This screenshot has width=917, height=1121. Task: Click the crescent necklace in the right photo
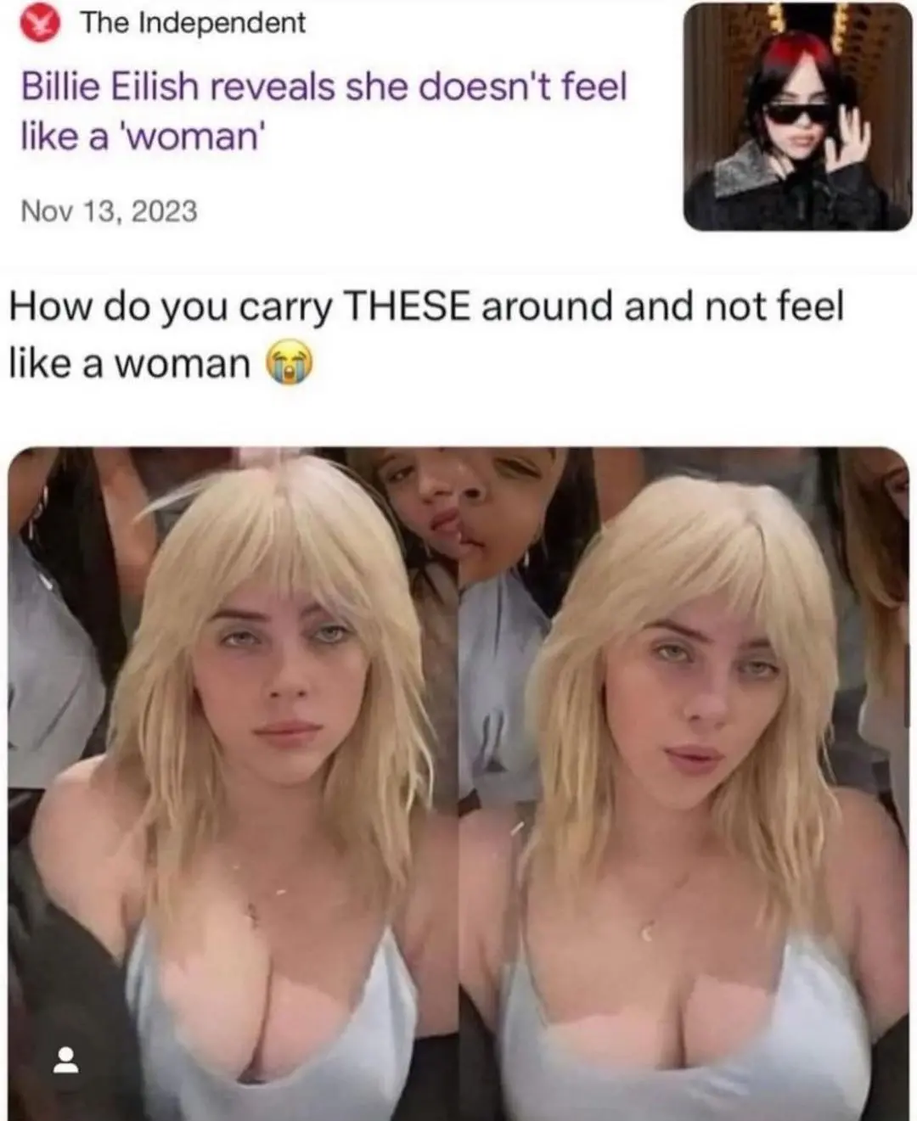[648, 933]
